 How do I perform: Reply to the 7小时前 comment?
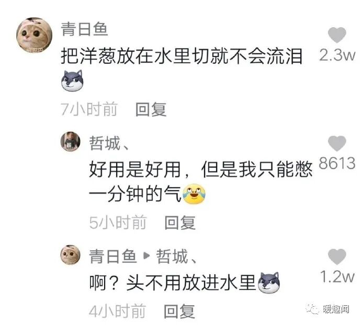tap(151, 110)
